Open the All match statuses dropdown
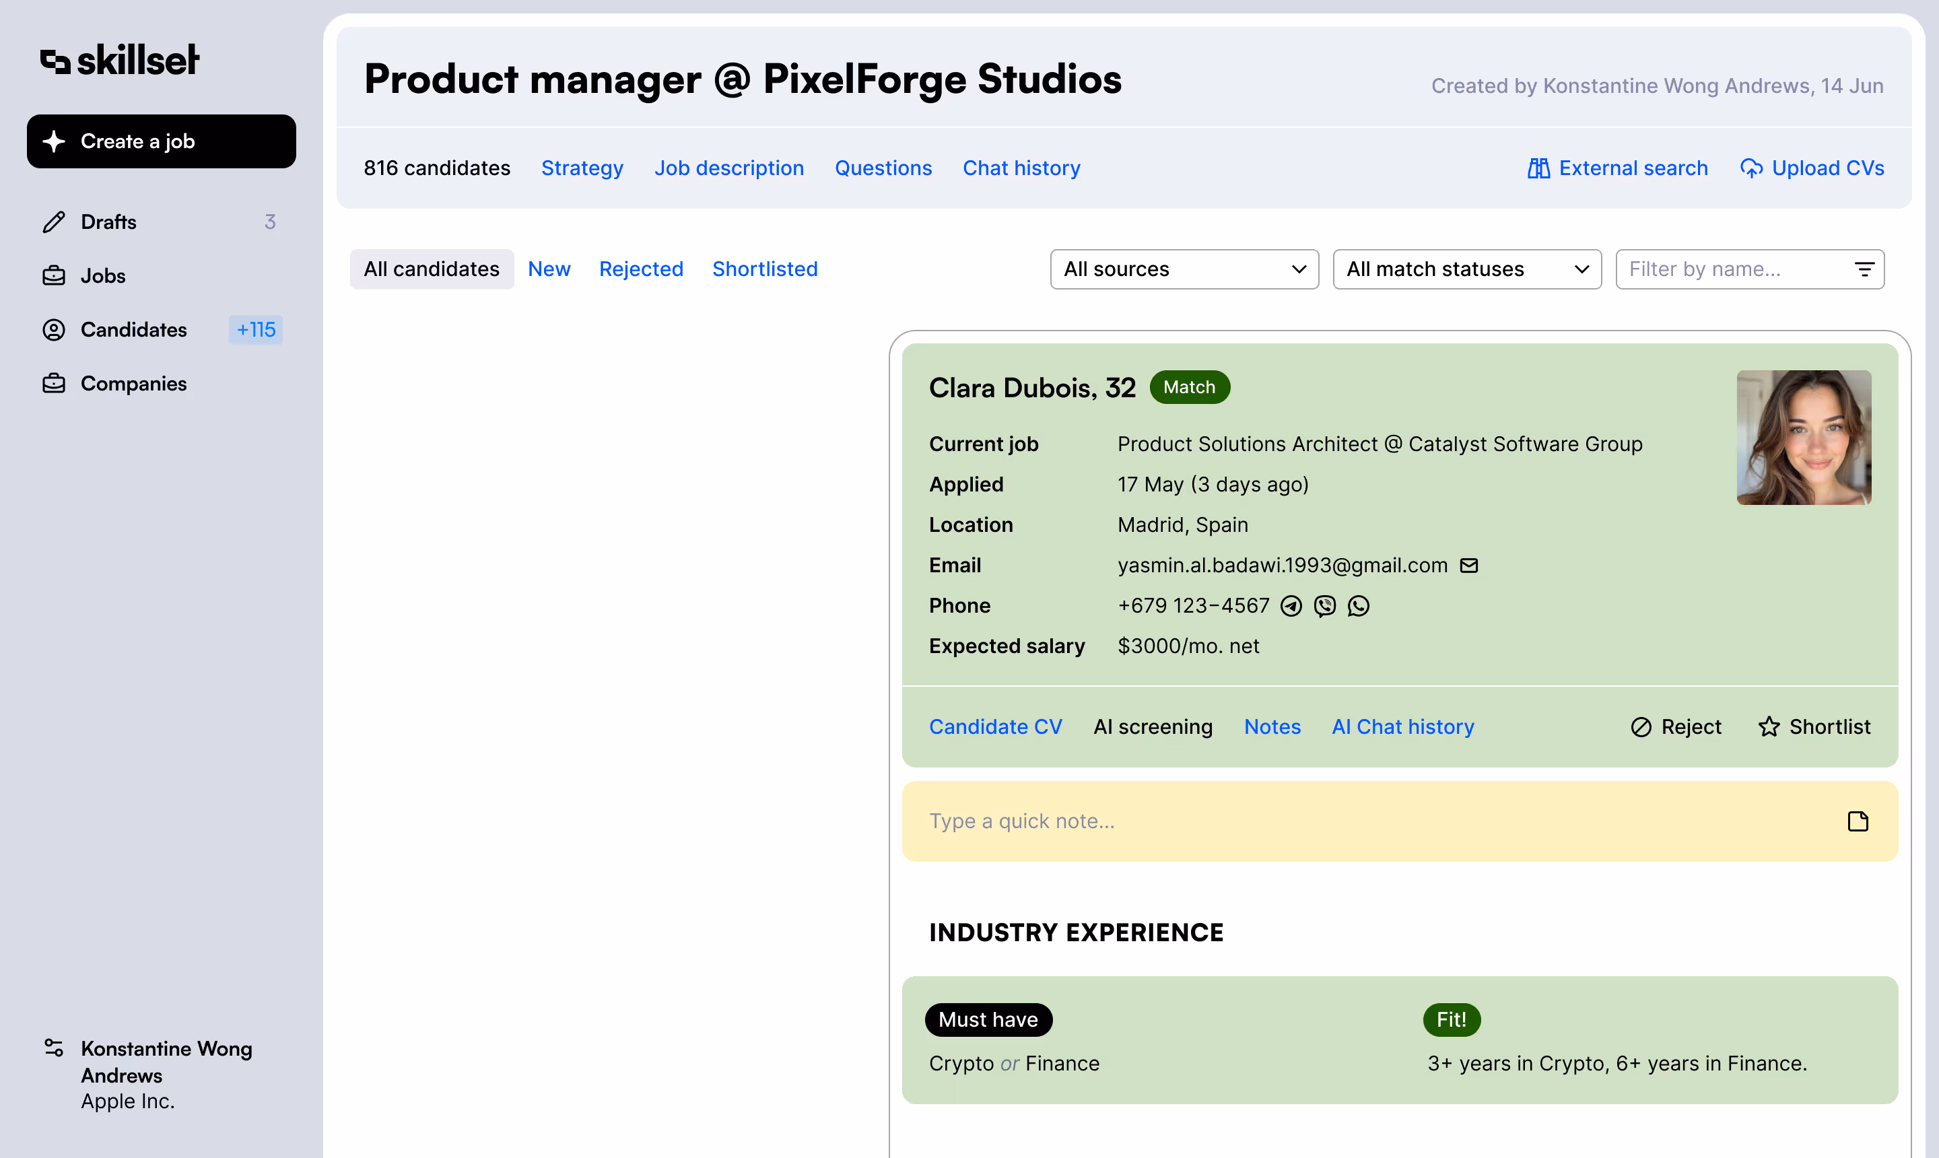Screen dimensions: 1939x1158 click(x=1467, y=269)
